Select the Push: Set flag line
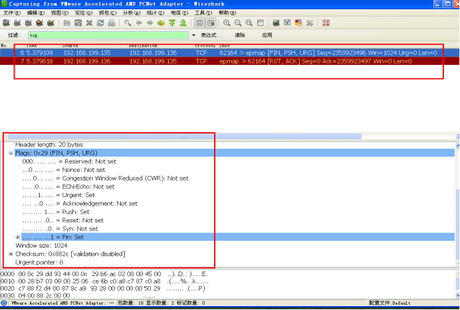The image size is (460, 310). 56,212
